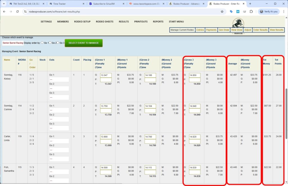Image resolution: width=288 pixels, height=186 pixels.
Task: Open the Rodeo Setup menu
Action: point(82,22)
